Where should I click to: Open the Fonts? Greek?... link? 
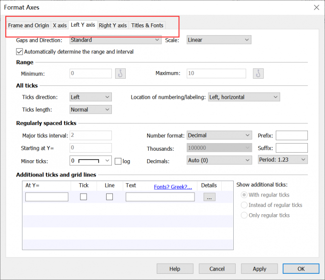tap(173, 187)
